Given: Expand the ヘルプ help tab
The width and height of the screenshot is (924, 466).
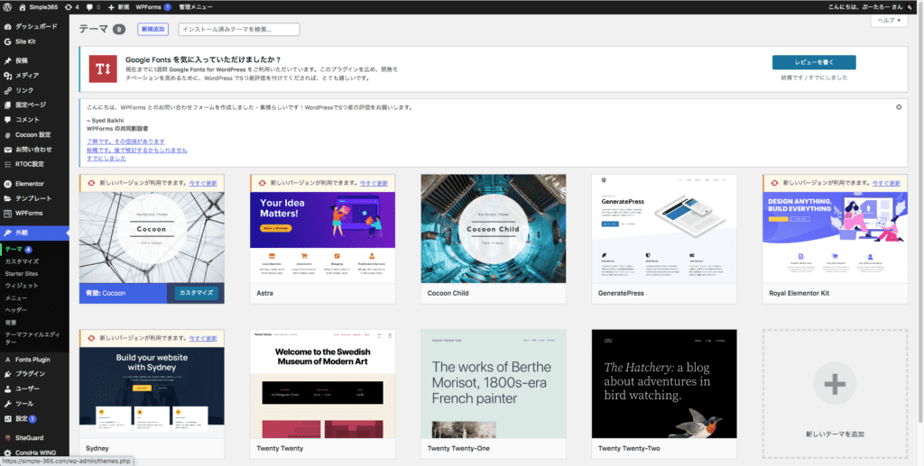Looking at the screenshot, I should point(889,20).
